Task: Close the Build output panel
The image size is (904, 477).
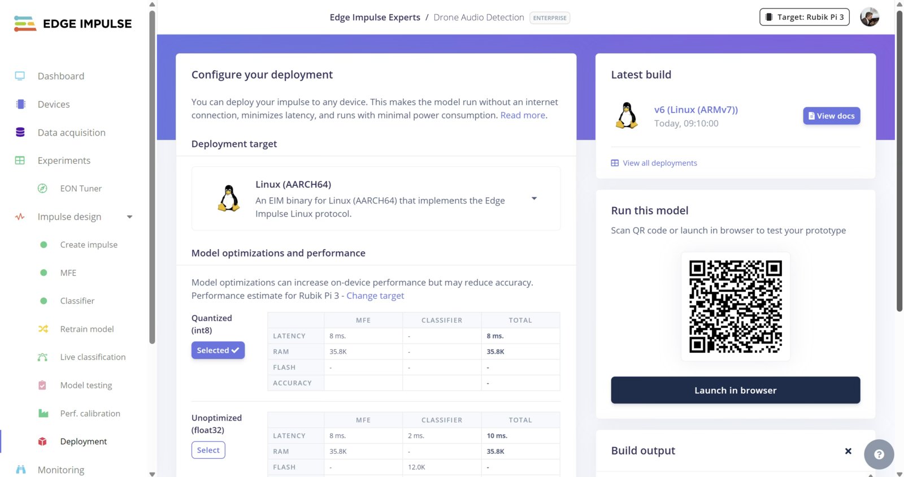Action: pos(848,451)
